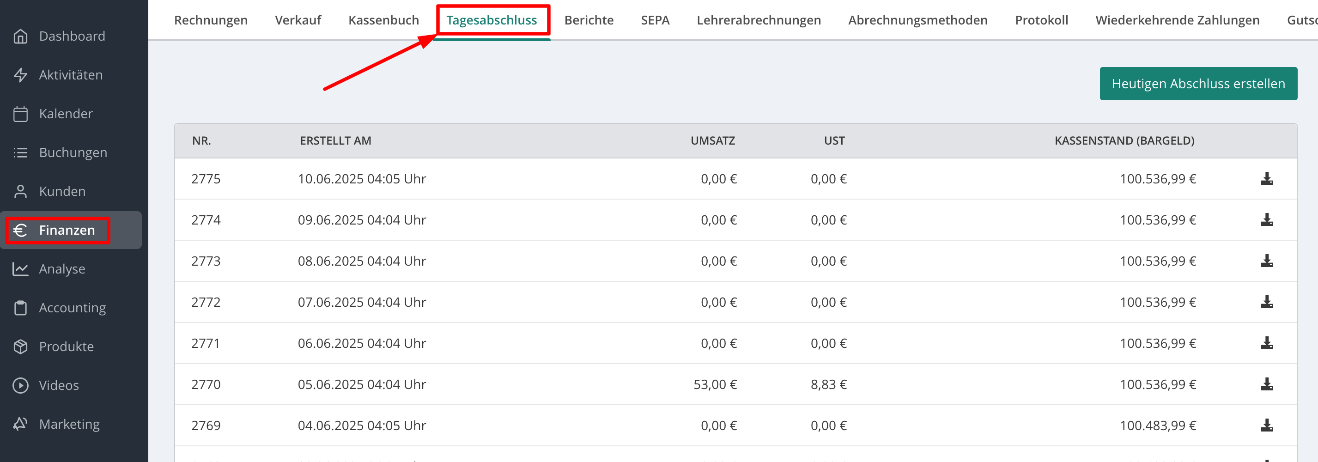Open Kalender in sidebar
This screenshot has height=462, width=1318.
pos(66,114)
